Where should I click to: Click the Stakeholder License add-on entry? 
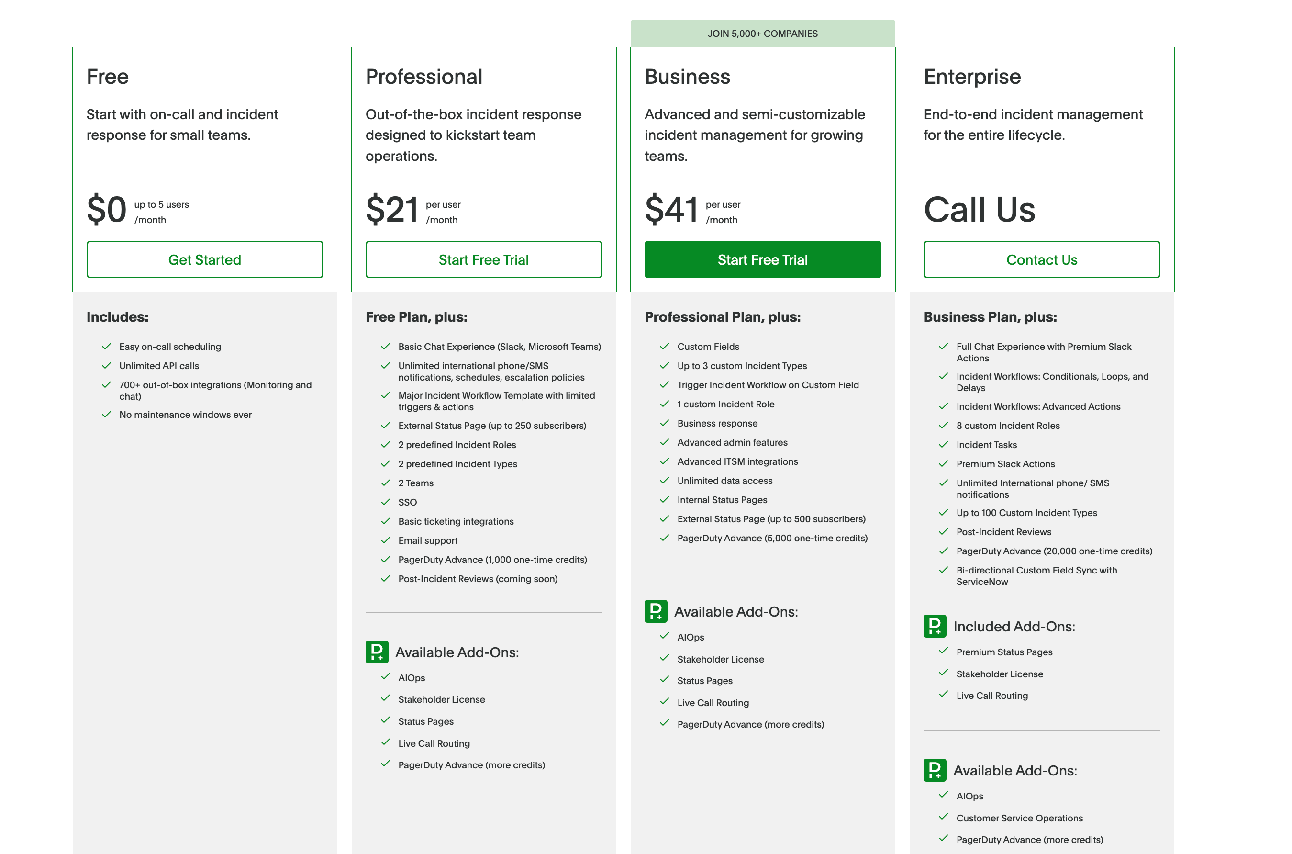pos(442,699)
